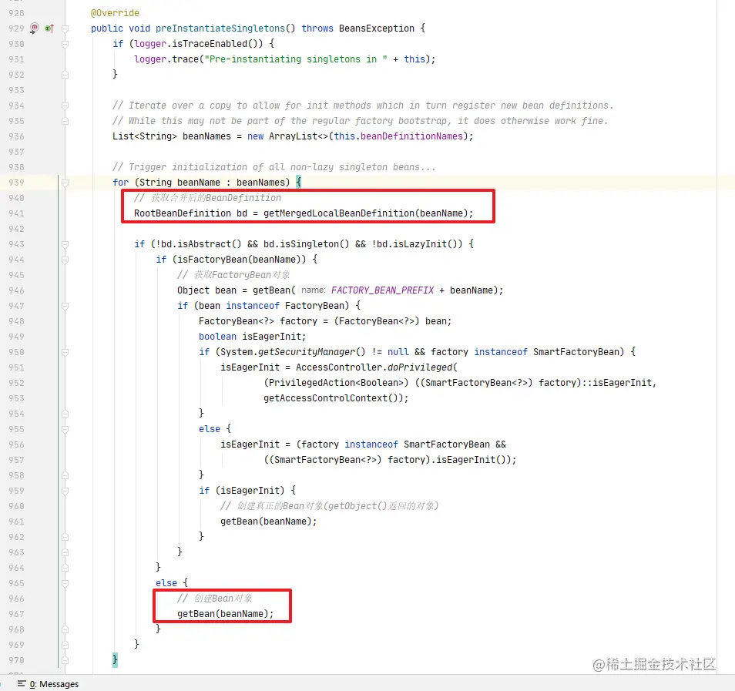Viewport: 735px width, 691px height.
Task: Collapse the isEagerInit fold marker at line 959
Action: tap(65, 491)
